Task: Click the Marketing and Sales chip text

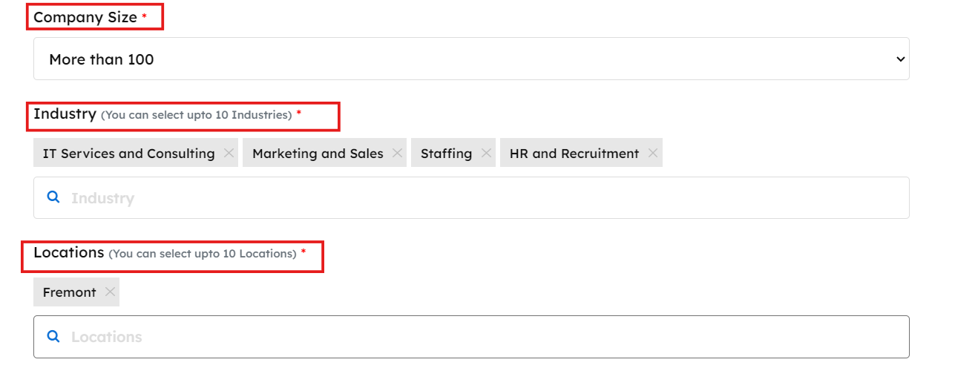Action: (x=318, y=154)
